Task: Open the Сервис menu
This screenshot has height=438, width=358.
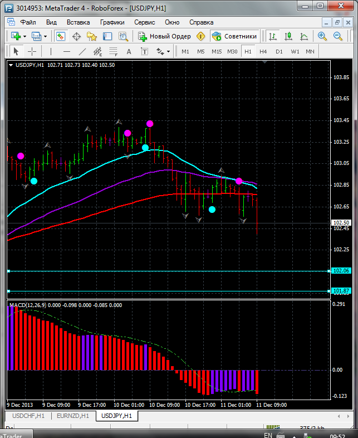Action: click(145, 22)
